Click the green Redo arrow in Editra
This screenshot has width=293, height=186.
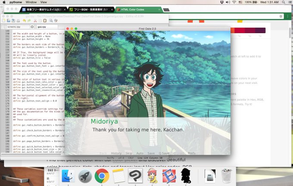click(29, 21)
